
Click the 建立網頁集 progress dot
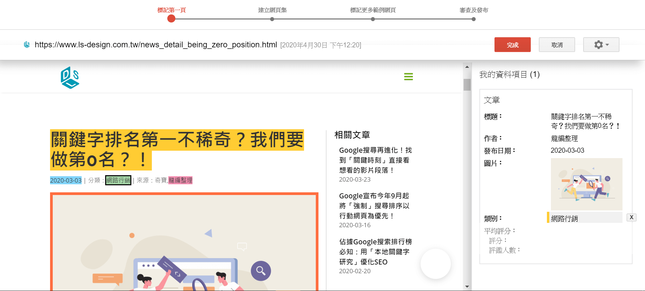(x=272, y=19)
